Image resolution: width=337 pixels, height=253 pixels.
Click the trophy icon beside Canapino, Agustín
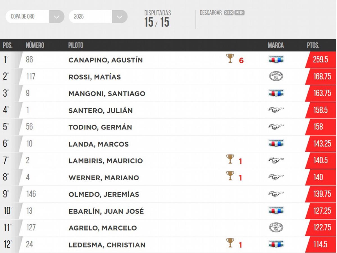click(230, 59)
